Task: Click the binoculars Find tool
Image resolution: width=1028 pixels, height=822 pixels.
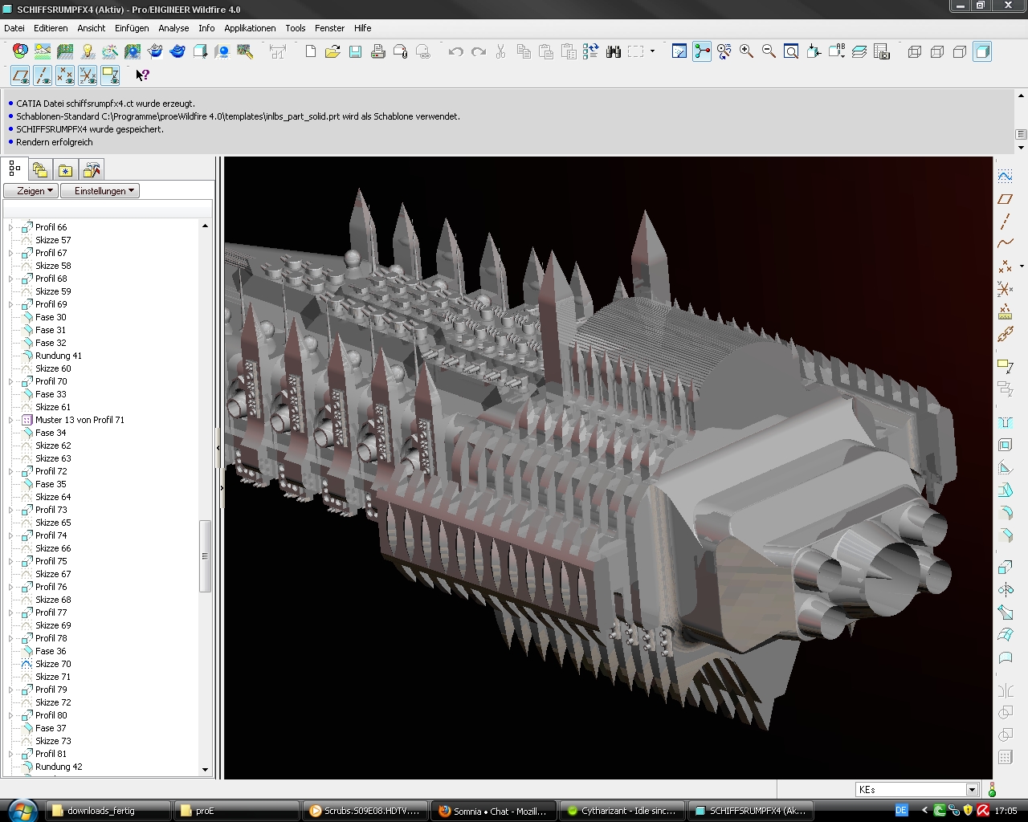Action: coord(614,52)
